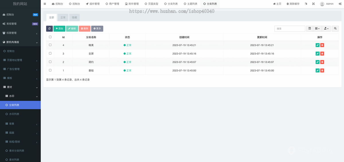Collapse the 素材 sidebar menu
Screen dimensions: 344x162
pyautogui.click(x=20, y=87)
